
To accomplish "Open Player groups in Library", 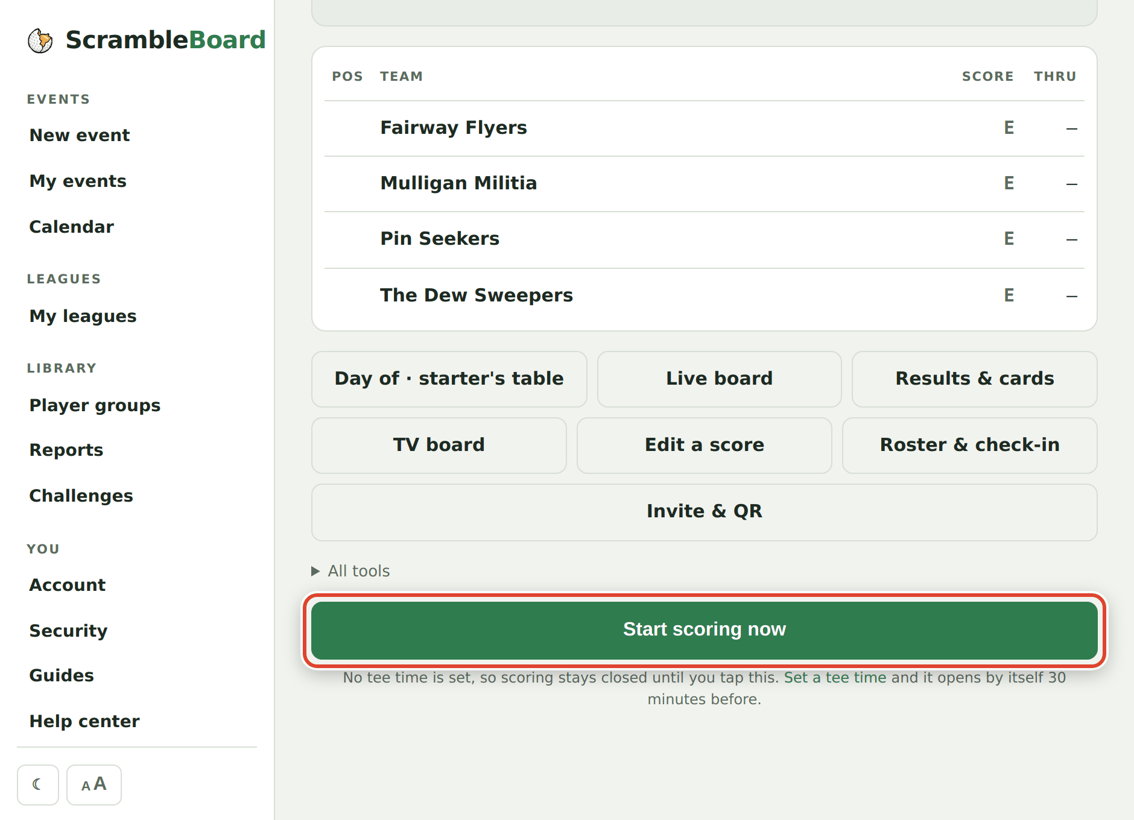I will point(95,405).
